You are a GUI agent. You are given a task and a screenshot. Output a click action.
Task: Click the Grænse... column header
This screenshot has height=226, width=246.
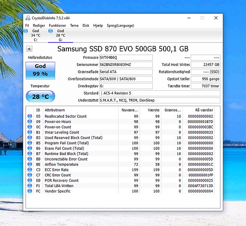click(x=172, y=110)
